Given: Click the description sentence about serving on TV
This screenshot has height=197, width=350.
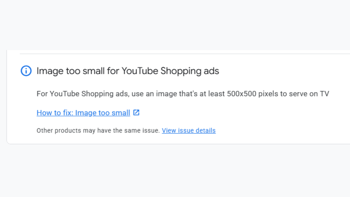Looking at the screenshot, I should [x=183, y=94].
